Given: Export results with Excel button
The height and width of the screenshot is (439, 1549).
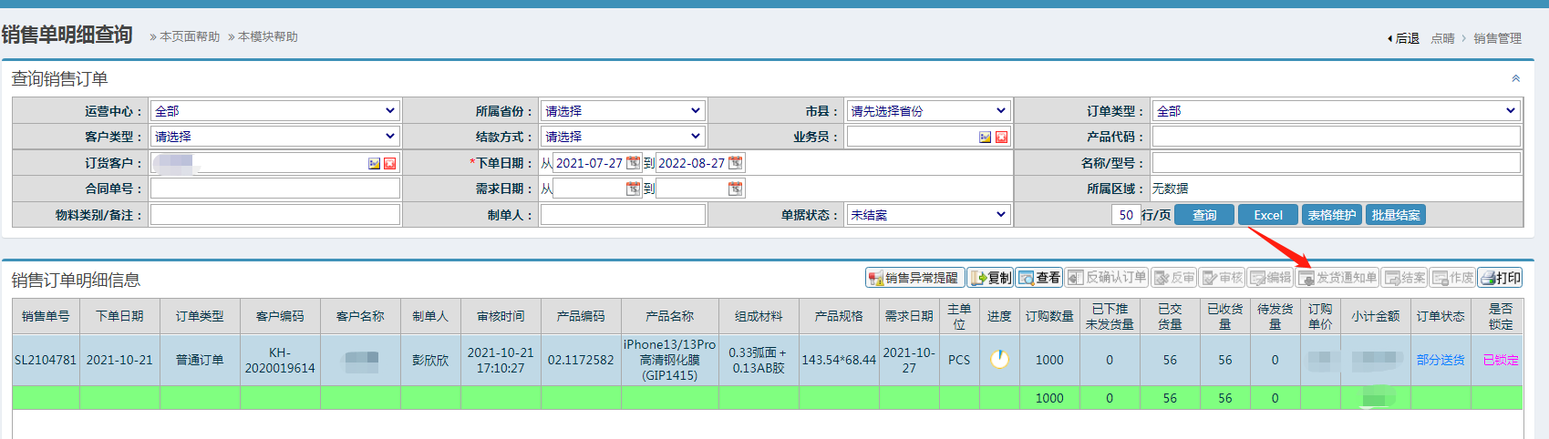Looking at the screenshot, I should [x=1268, y=215].
